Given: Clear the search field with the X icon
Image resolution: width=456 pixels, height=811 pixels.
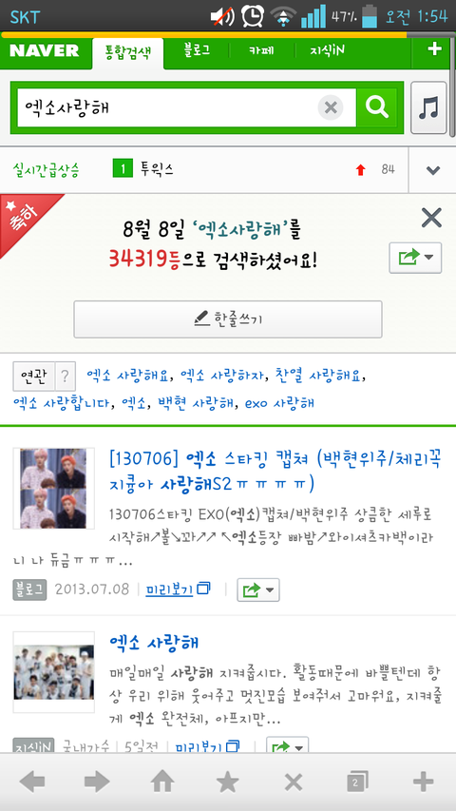Looking at the screenshot, I should (331, 107).
